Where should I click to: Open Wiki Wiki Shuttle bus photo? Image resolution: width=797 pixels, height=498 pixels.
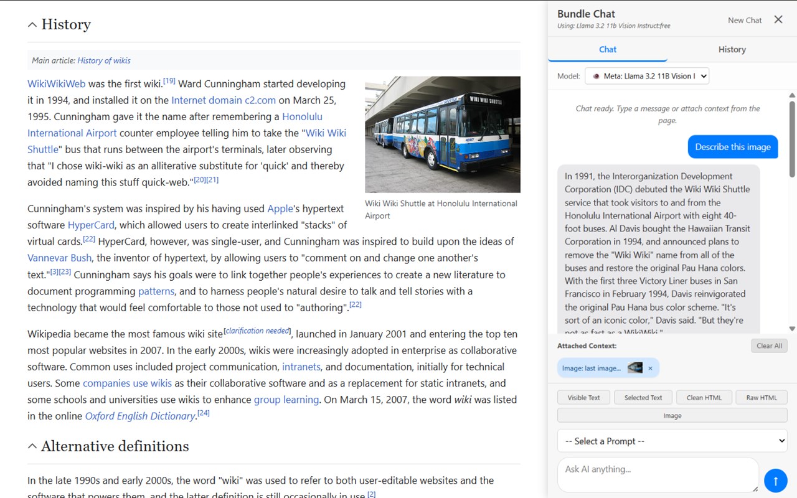pyautogui.click(x=443, y=134)
